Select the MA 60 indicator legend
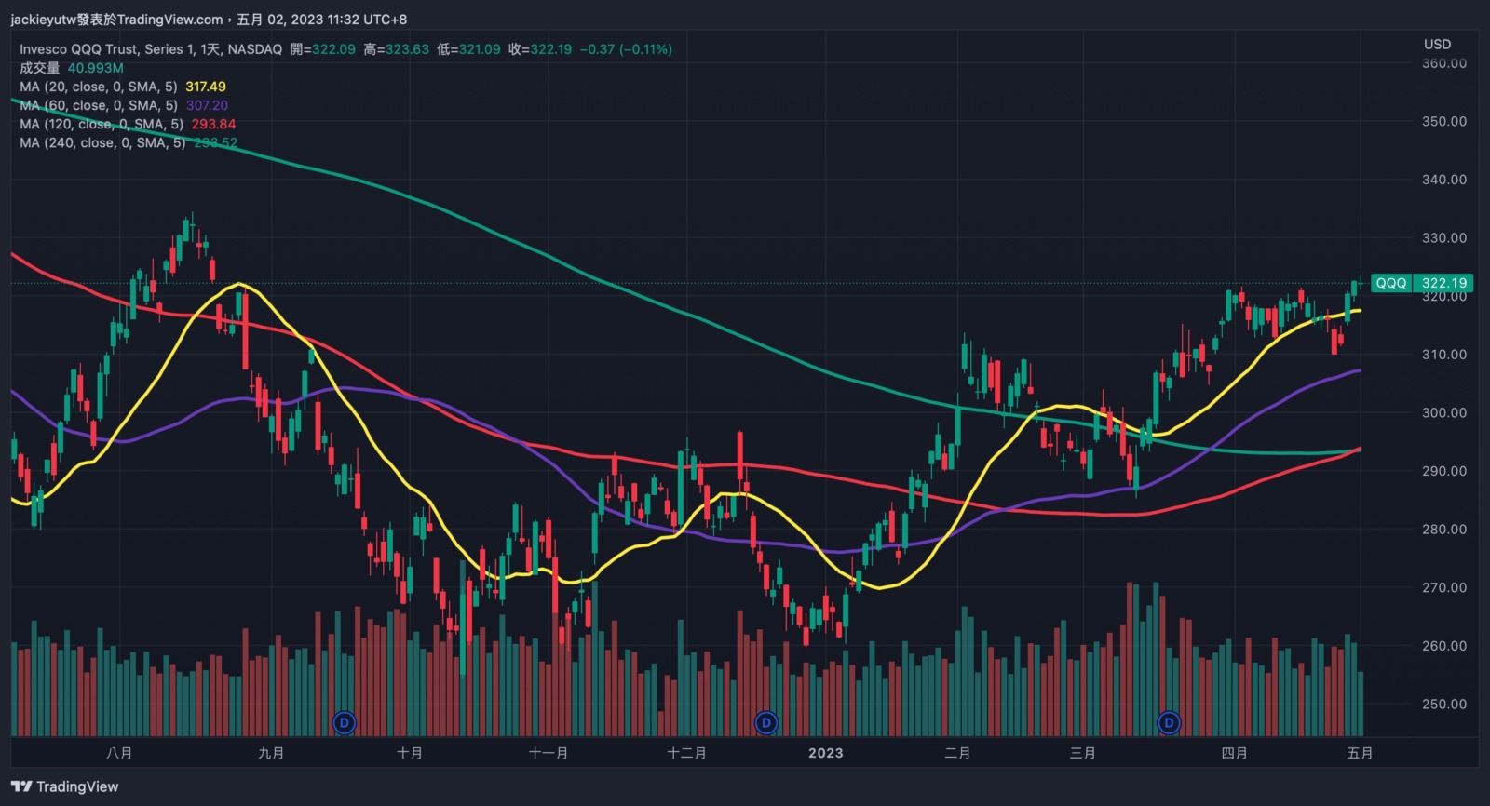The height and width of the screenshot is (806, 1490). pos(99,105)
